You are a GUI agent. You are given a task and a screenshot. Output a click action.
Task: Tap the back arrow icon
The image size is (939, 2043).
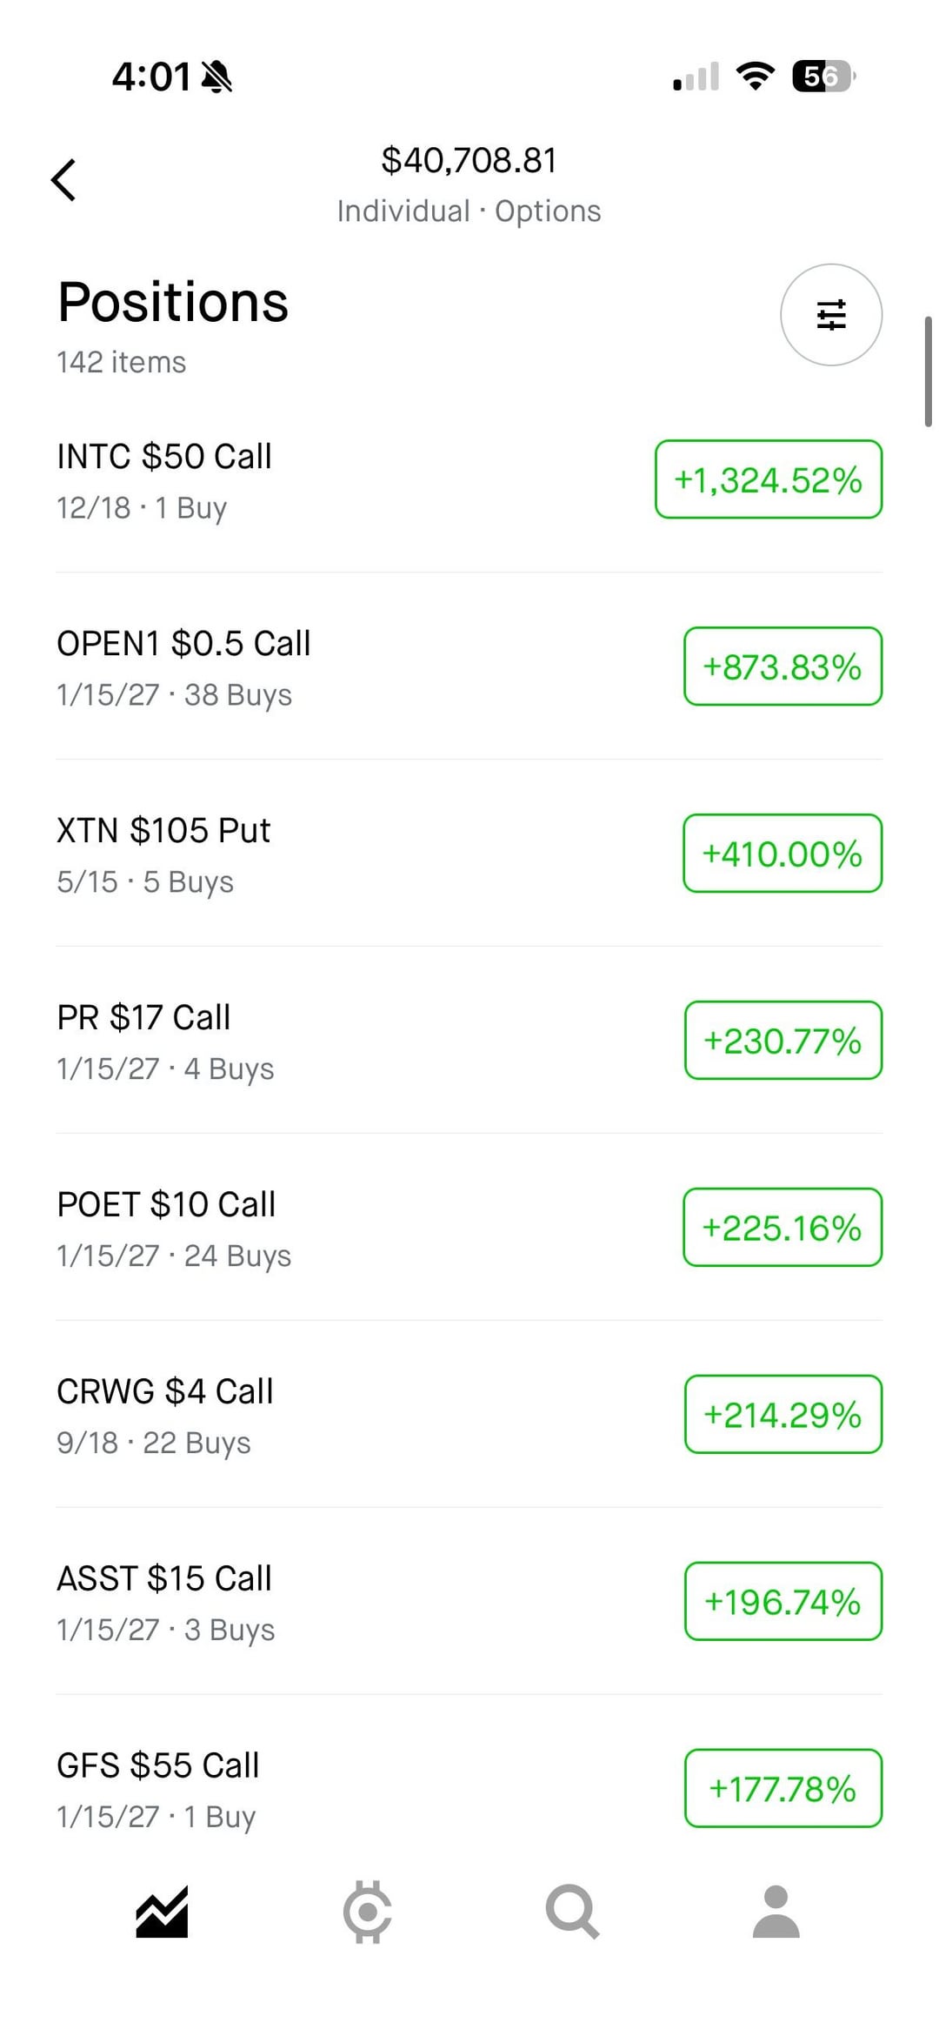click(64, 180)
